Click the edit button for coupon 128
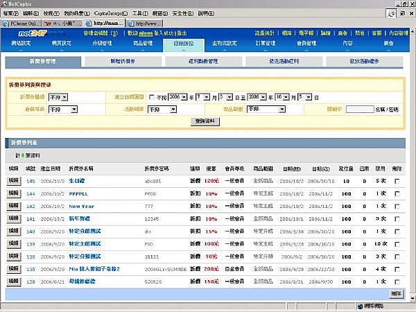 [14, 281]
